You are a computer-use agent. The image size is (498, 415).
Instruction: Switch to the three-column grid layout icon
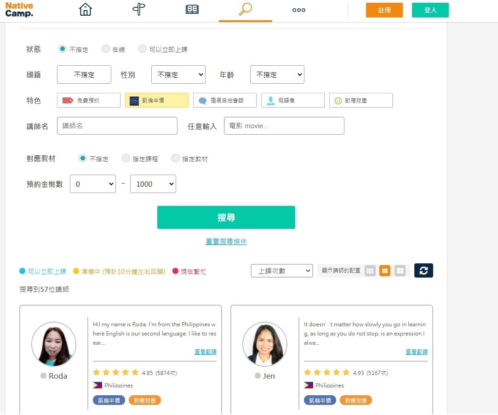[370, 271]
